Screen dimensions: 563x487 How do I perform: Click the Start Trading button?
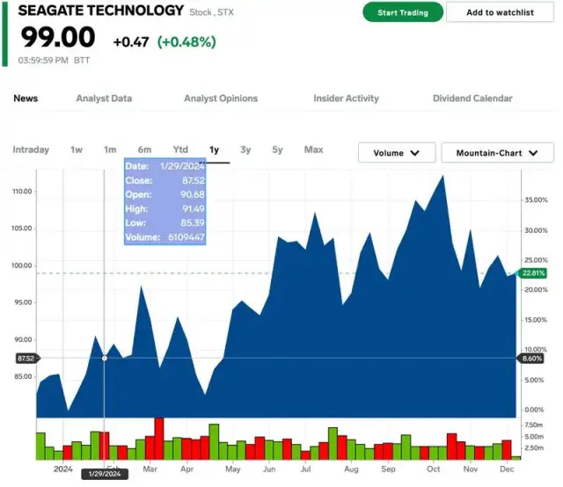[402, 13]
